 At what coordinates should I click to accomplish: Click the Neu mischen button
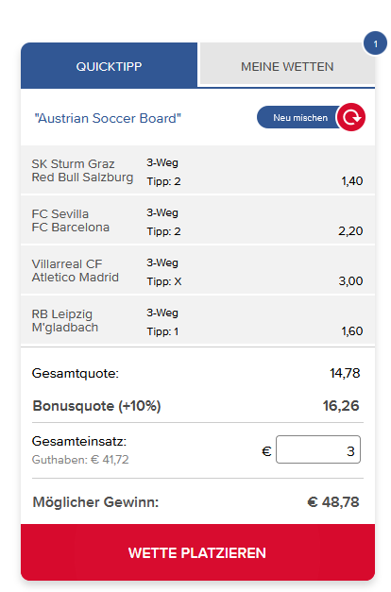299,117
